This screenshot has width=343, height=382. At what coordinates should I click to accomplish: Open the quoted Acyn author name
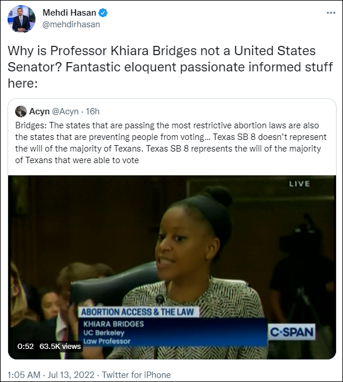pyautogui.click(x=40, y=111)
